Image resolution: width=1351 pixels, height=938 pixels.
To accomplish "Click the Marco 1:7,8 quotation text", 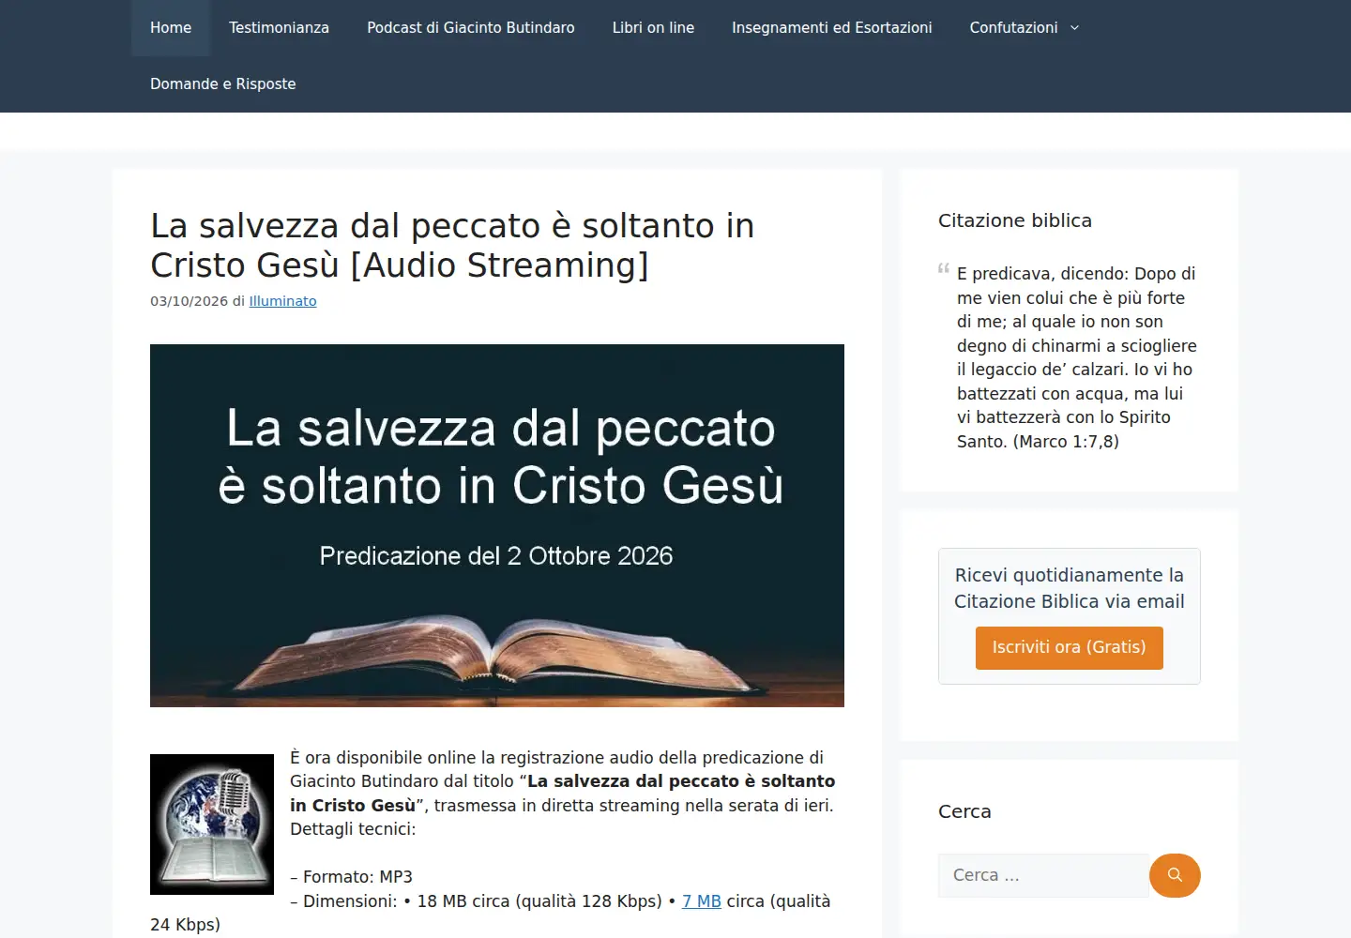I will (x=1077, y=357).
